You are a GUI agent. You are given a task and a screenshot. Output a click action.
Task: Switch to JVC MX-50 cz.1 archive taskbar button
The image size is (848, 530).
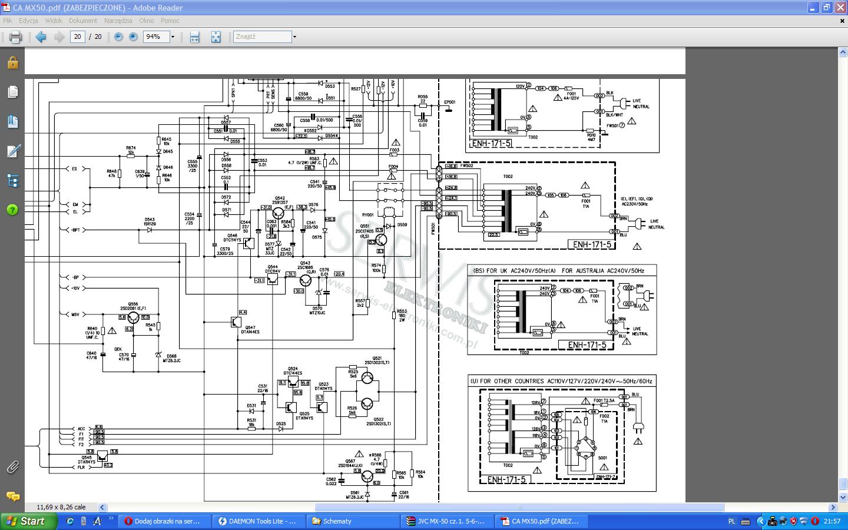click(446, 521)
